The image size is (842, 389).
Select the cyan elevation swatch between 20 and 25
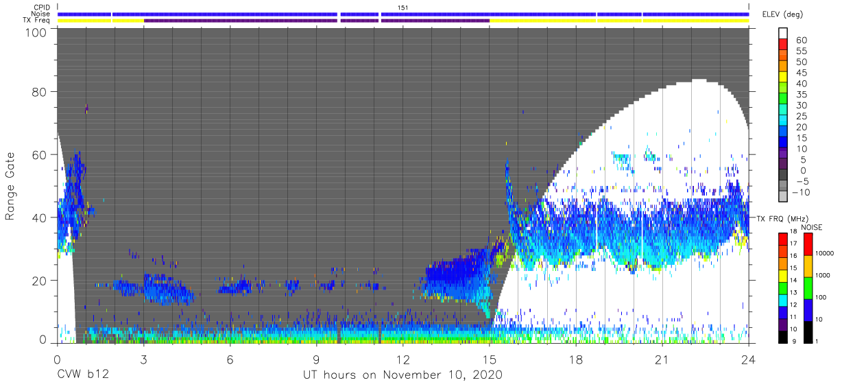[783, 121]
